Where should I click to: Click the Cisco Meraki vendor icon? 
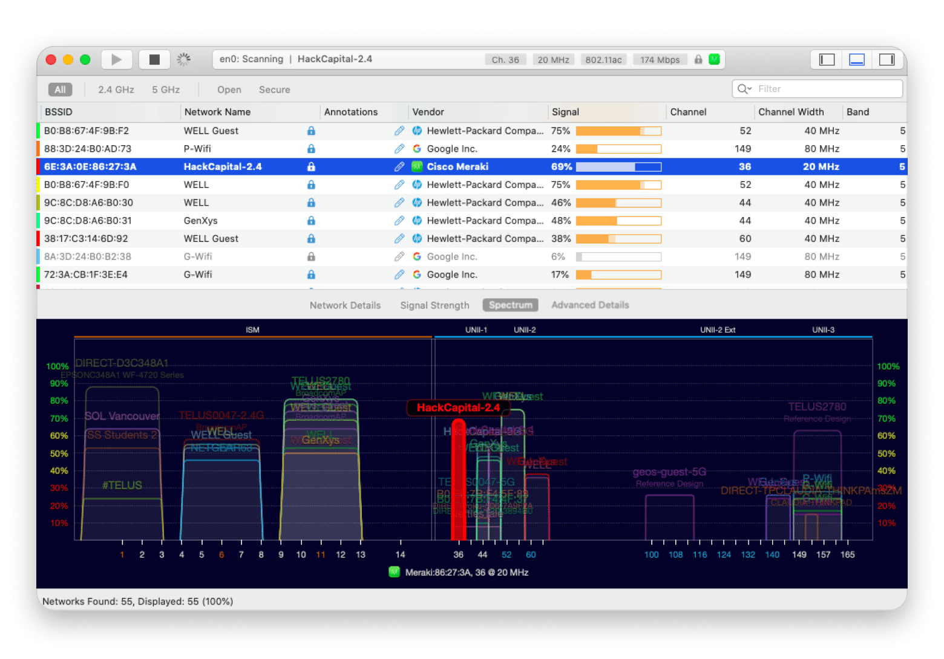click(x=417, y=167)
